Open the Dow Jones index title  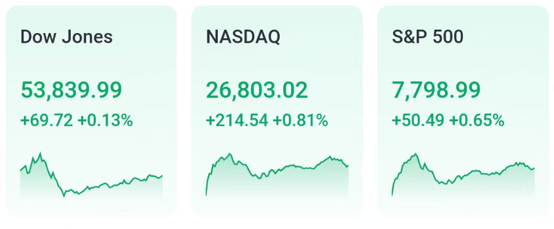(67, 37)
